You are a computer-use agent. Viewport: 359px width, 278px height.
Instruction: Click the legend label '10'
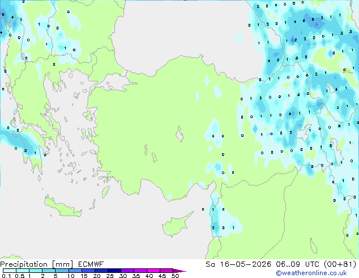(x=71, y=276)
